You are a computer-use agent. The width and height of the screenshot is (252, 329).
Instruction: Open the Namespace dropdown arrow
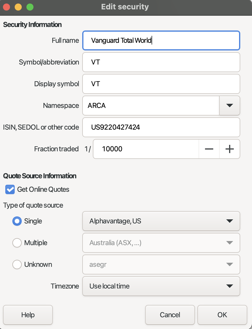pyautogui.click(x=229, y=106)
